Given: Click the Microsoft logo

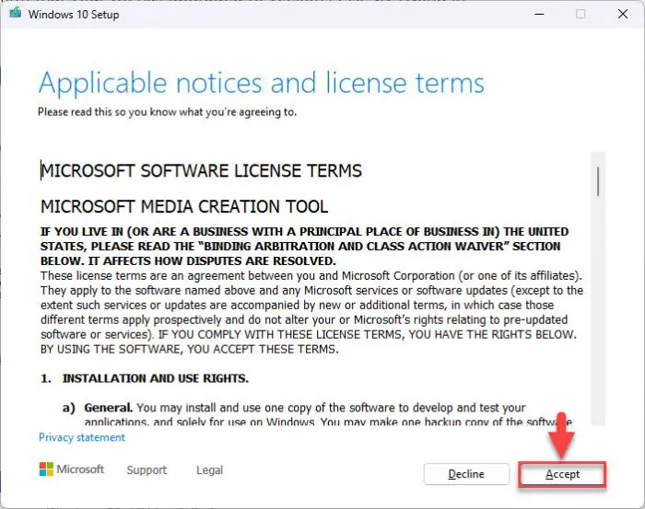Looking at the screenshot, I should 72,469.
